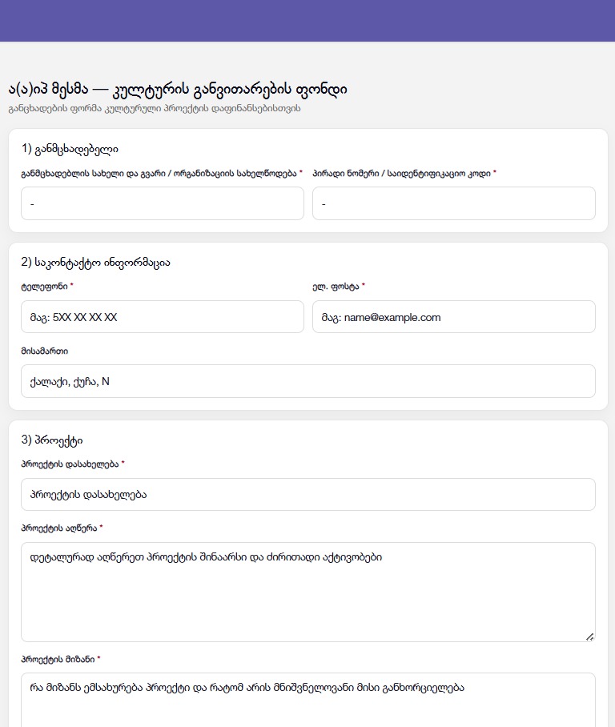Click the resize handle of the description textarea
Viewport: 615px width, 727px height.
click(590, 637)
